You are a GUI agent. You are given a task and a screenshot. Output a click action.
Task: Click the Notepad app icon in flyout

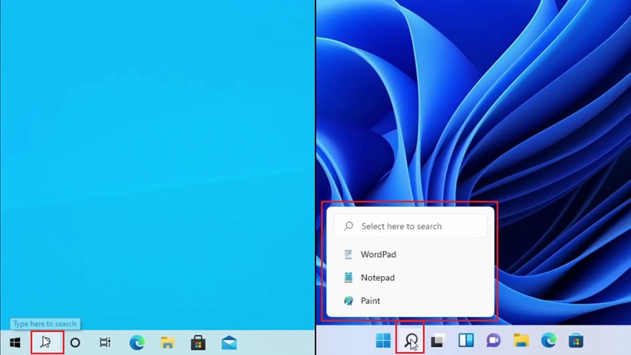pos(348,277)
